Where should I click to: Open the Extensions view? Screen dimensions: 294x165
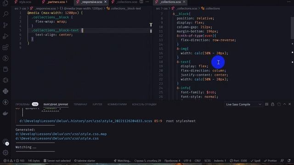pos(6,47)
